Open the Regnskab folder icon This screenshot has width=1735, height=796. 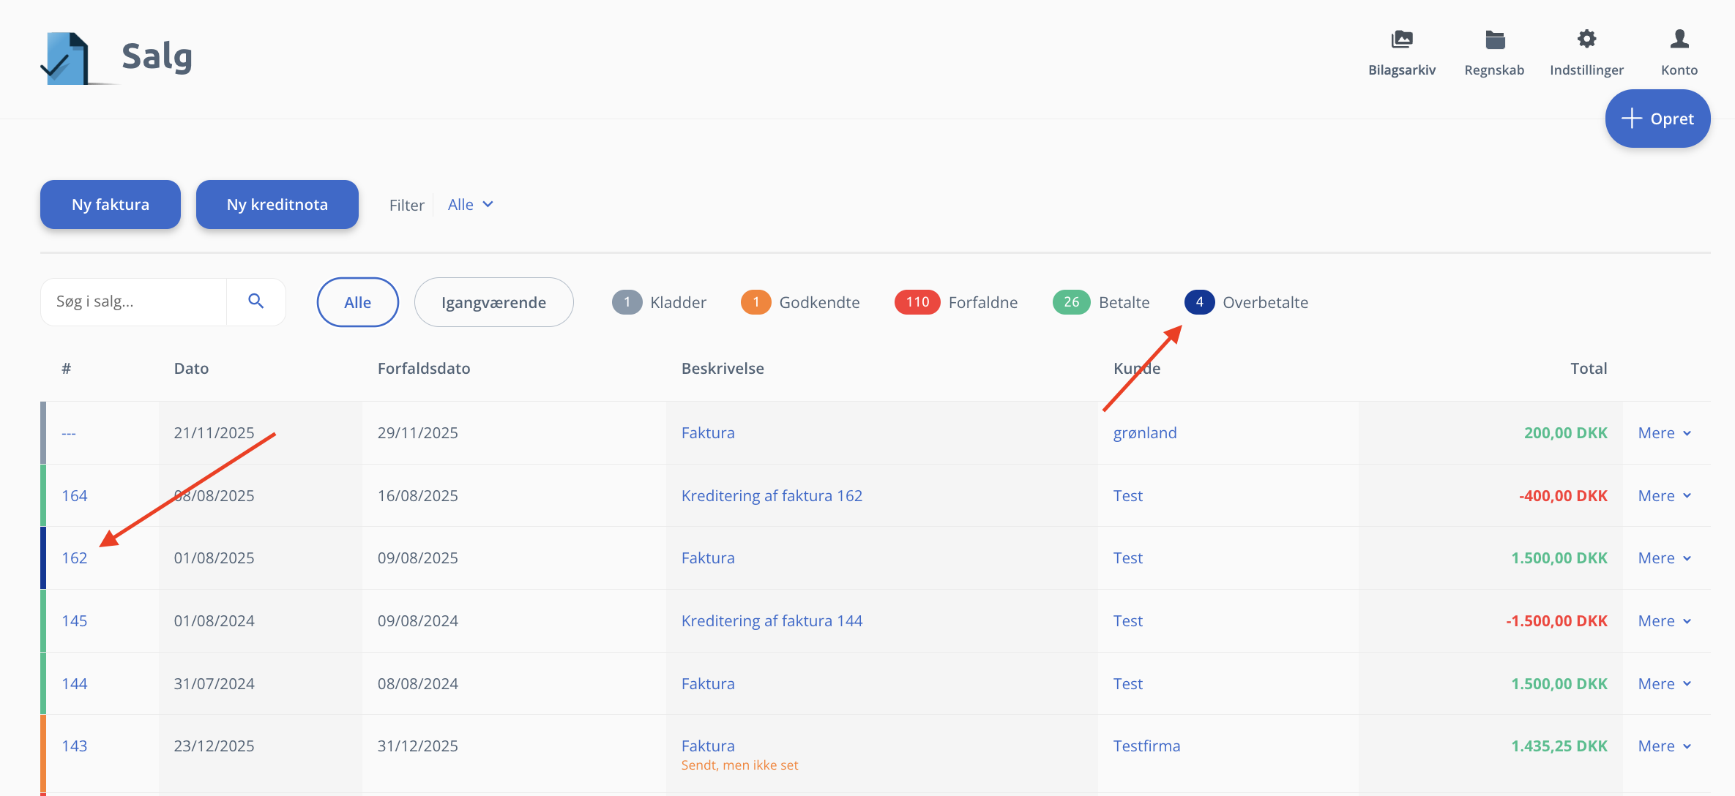point(1494,40)
